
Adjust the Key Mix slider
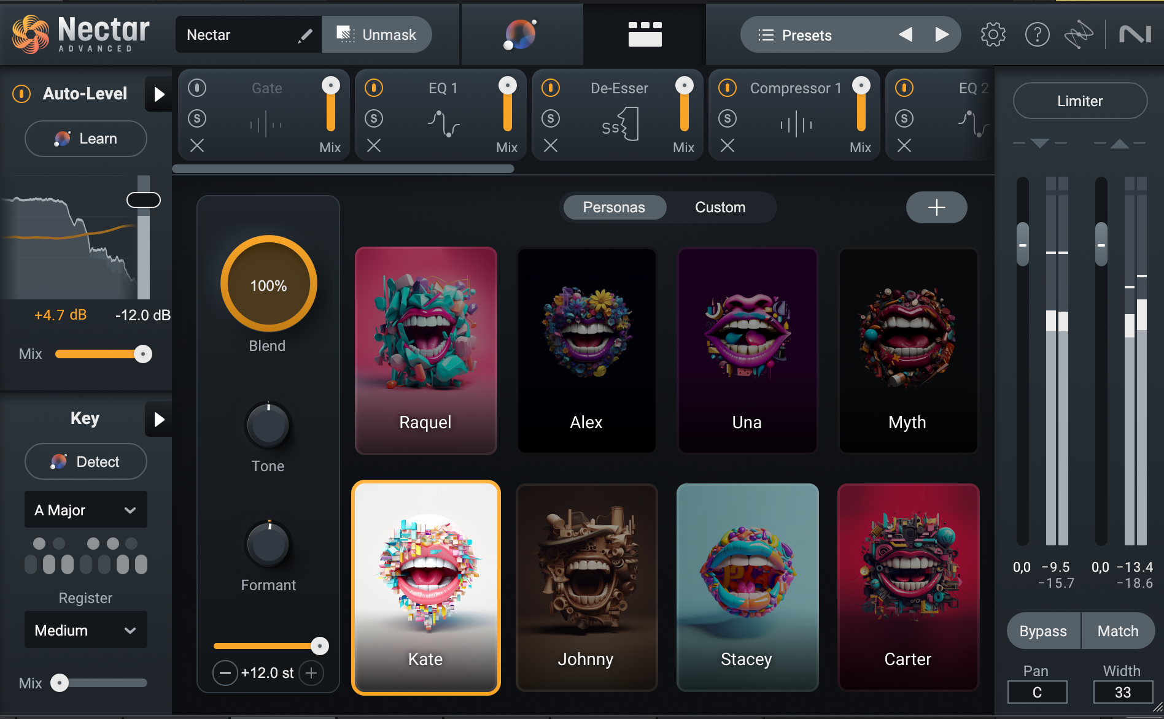99,683
